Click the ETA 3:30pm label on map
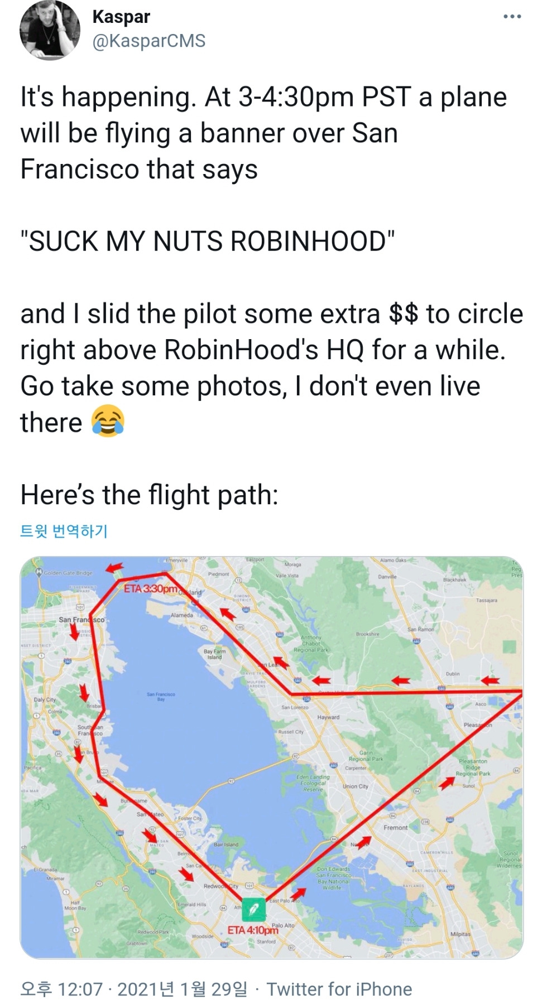The width and height of the screenshot is (542, 1005). click(x=150, y=589)
